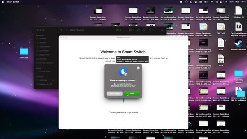Click the Wi-Fi status icon in menu bar
This screenshot has height=139, width=247.
[x=212, y=2]
